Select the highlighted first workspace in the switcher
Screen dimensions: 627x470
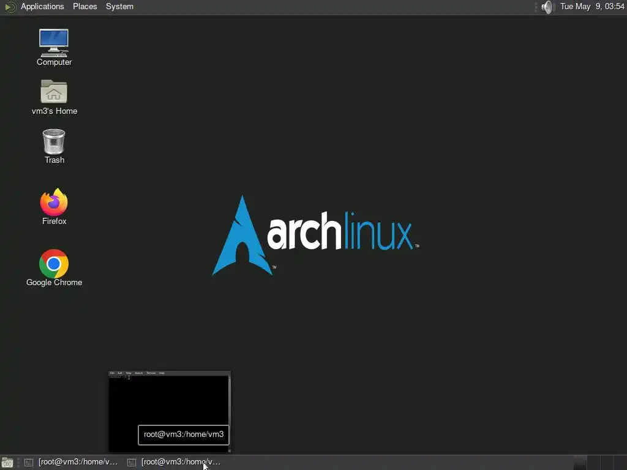[580, 463]
